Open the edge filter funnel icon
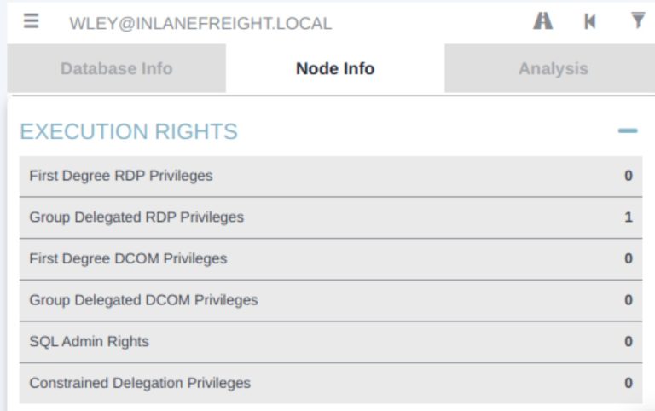 click(637, 21)
